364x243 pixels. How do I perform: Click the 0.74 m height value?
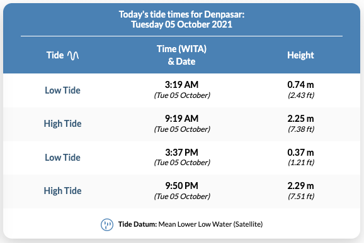pos(300,85)
